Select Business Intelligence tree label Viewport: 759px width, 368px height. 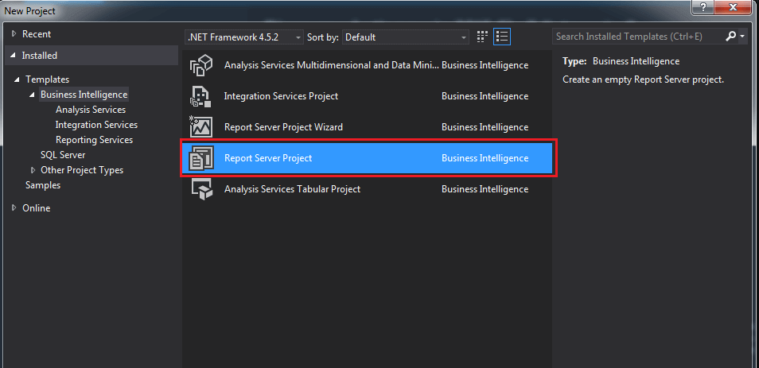point(84,95)
